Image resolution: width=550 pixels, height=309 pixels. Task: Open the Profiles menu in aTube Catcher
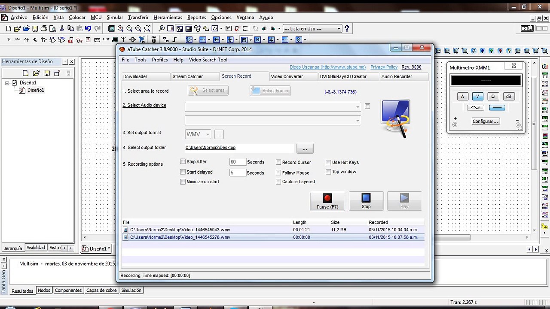[160, 60]
